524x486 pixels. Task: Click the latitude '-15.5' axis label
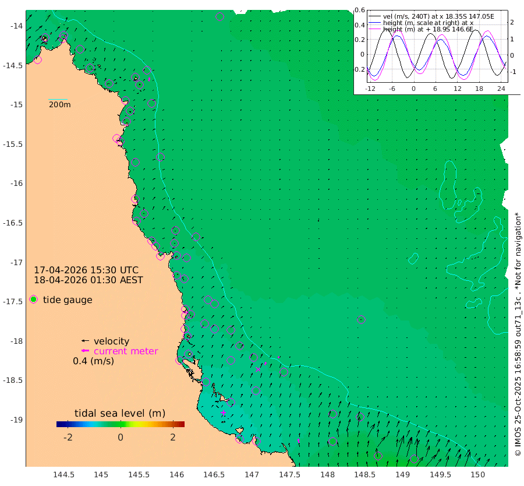click(x=13, y=144)
